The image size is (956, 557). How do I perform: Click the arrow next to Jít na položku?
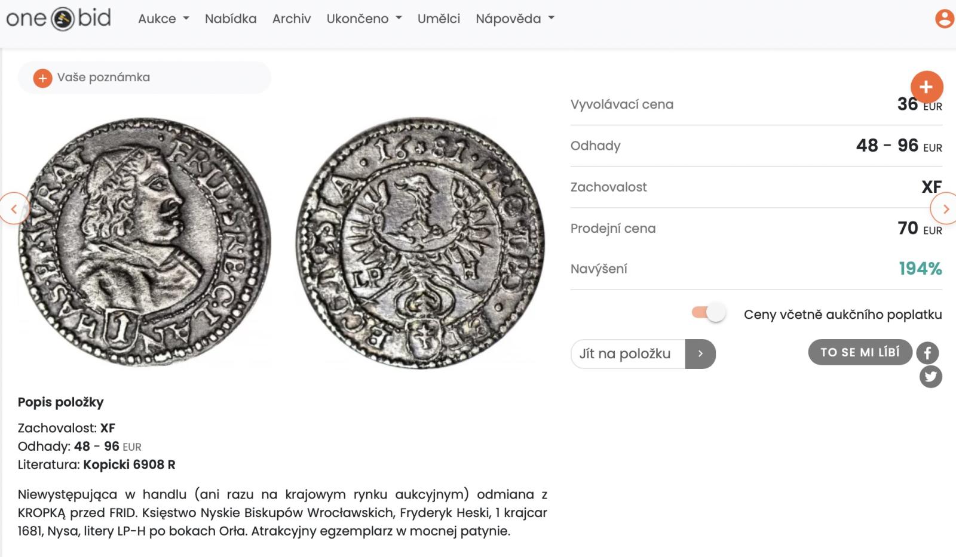[700, 354]
